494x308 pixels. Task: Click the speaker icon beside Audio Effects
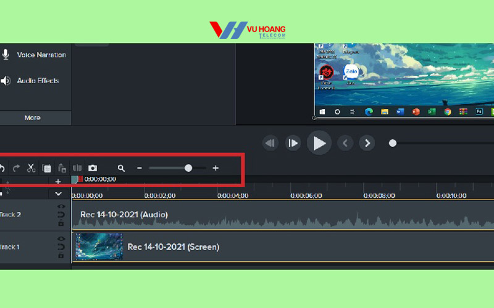click(x=6, y=81)
